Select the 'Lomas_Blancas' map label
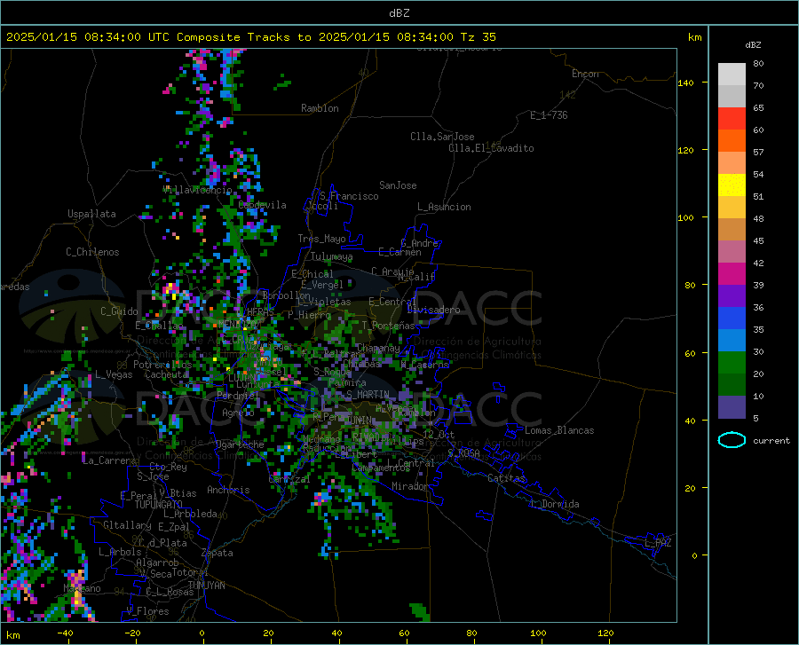The height and width of the screenshot is (645, 799). (559, 430)
